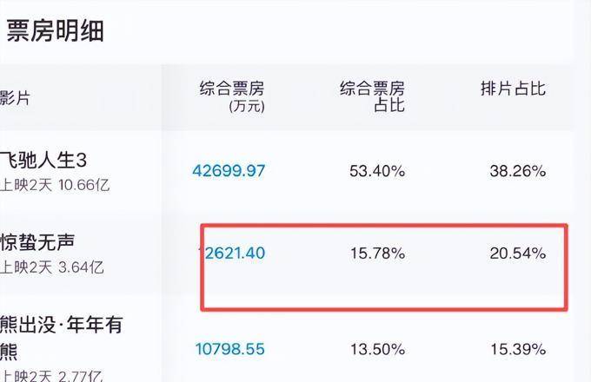591x382 pixels.
Task: Select the 20.54% screening share cell
Action: [x=517, y=254]
